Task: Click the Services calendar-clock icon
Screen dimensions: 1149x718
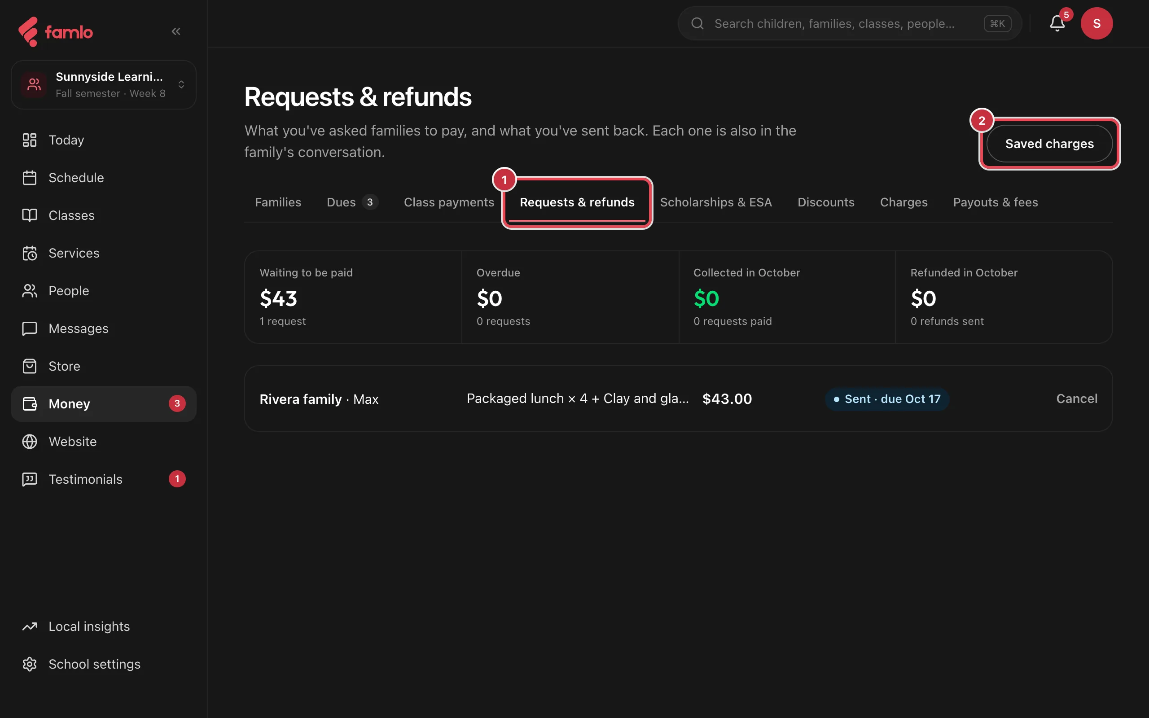Action: click(x=30, y=253)
